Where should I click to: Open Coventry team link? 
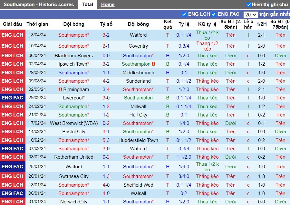138,46
